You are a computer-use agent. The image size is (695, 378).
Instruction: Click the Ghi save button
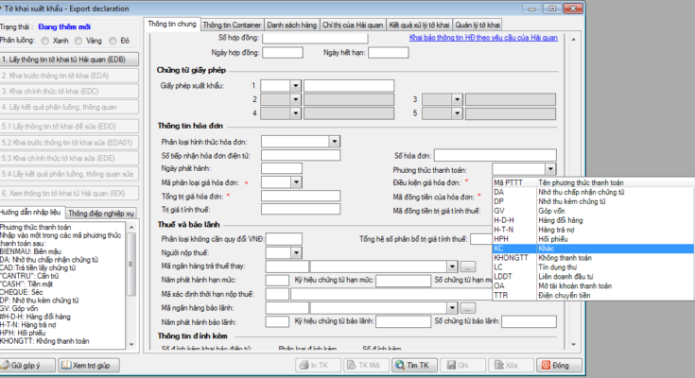[459, 364]
